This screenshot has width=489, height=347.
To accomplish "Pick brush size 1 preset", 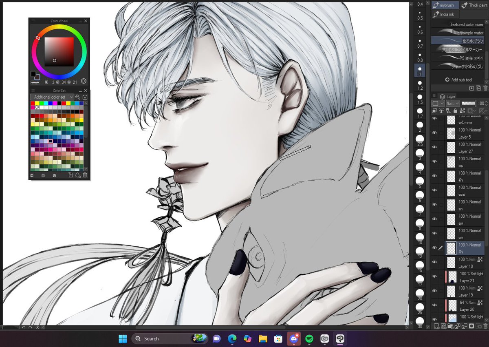I will click(420, 70).
